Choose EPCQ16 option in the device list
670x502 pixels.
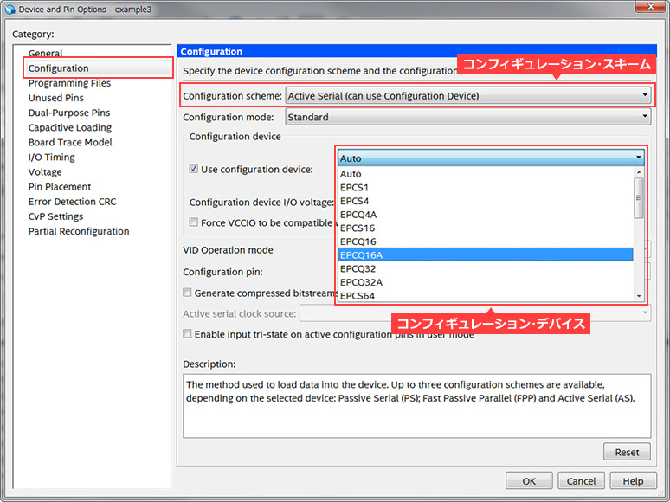(x=486, y=241)
